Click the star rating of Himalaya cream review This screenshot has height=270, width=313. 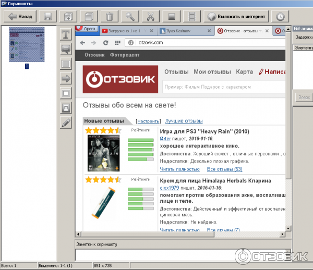click(x=103, y=180)
